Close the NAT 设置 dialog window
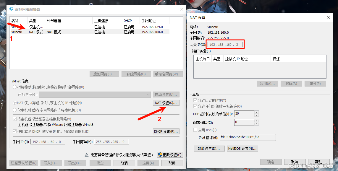 (x=328, y=18)
